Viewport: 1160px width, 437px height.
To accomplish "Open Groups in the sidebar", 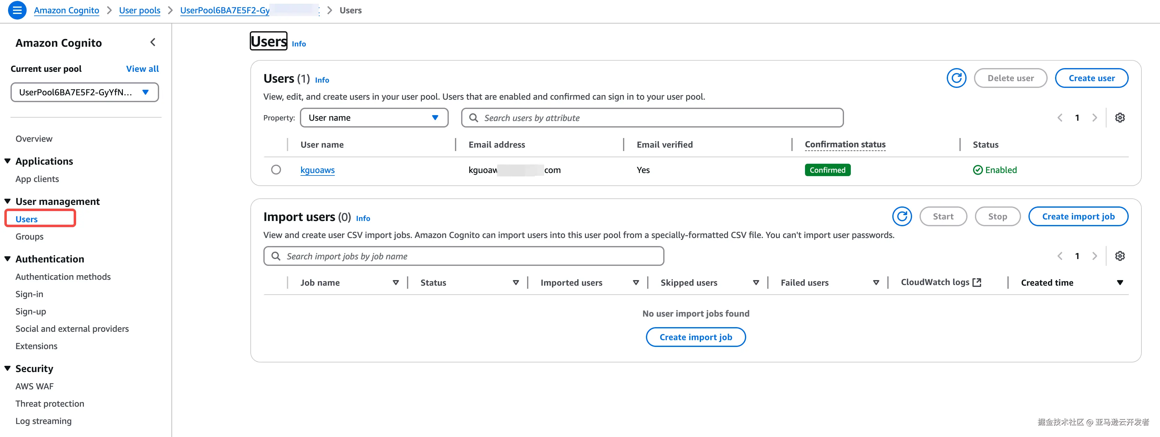I will tap(29, 236).
